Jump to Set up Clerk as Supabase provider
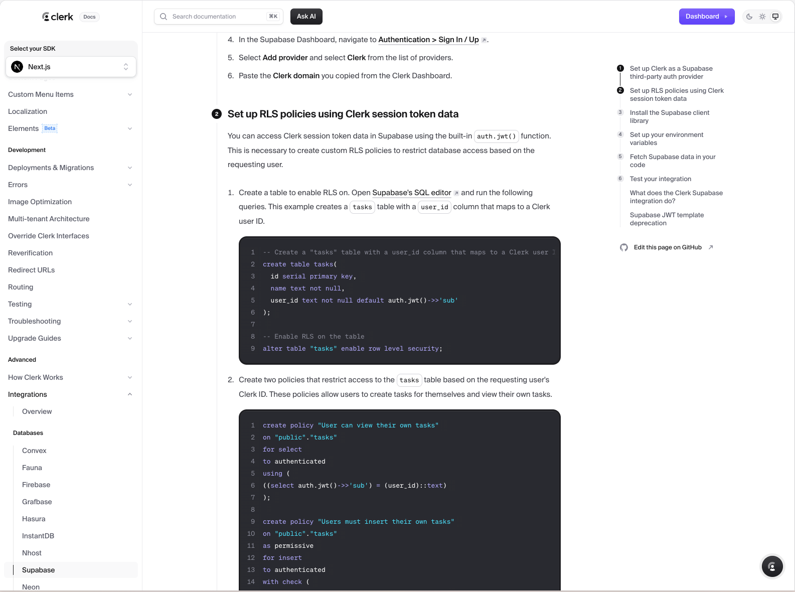 [671, 72]
